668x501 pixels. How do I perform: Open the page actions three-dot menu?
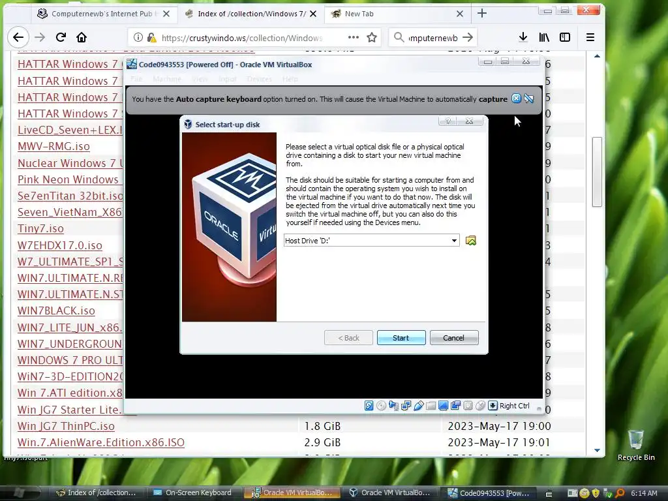coord(353,37)
